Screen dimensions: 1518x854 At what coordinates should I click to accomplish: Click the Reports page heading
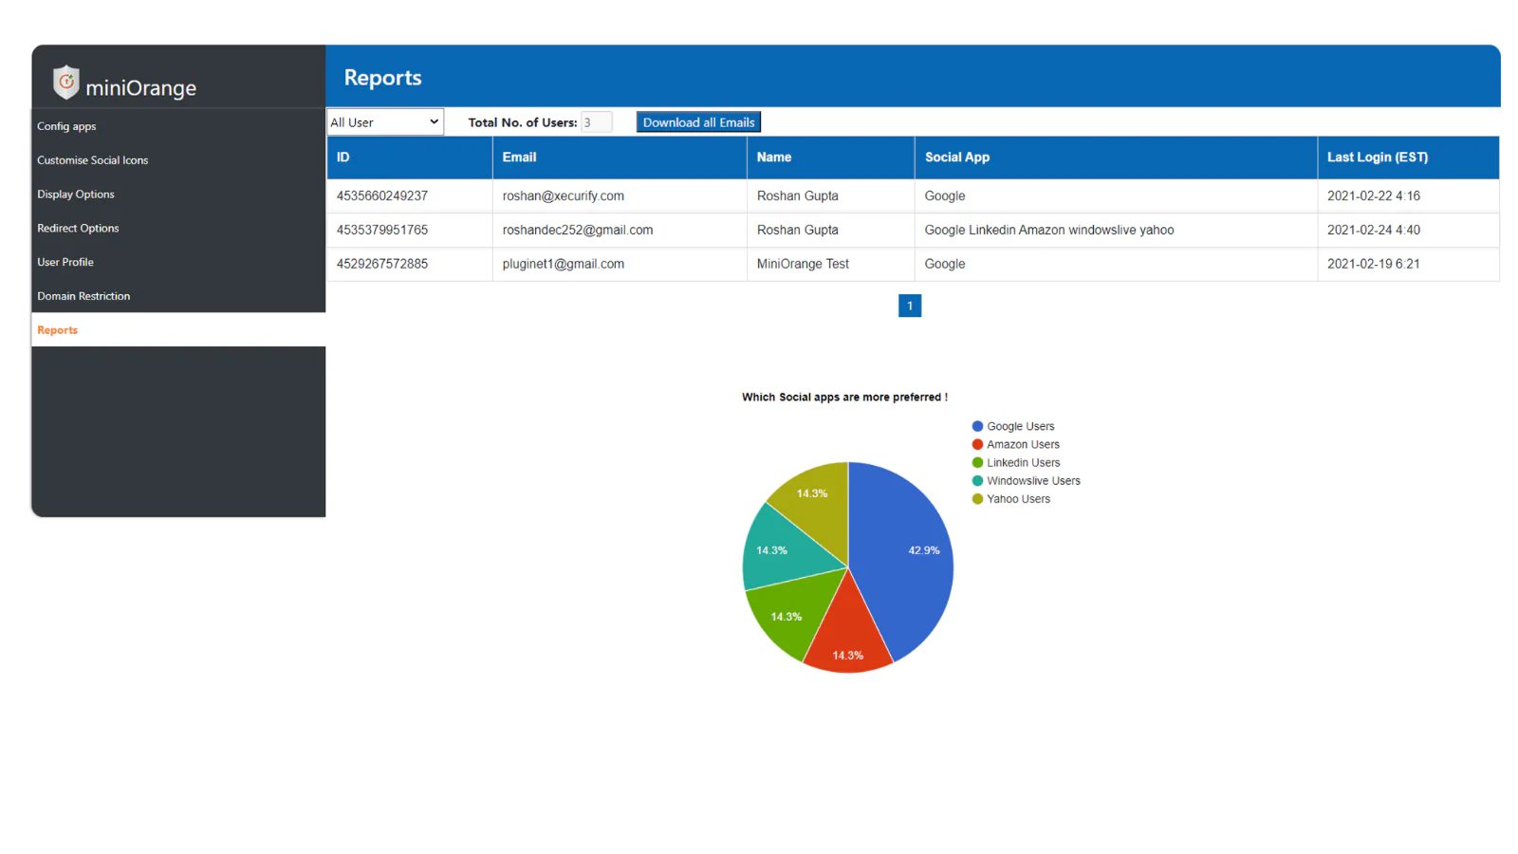(x=382, y=78)
